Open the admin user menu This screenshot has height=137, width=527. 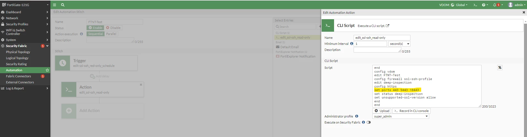(x=517, y=5)
